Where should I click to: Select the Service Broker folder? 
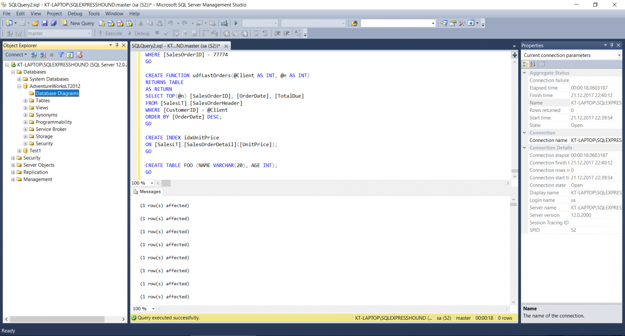[51, 129]
